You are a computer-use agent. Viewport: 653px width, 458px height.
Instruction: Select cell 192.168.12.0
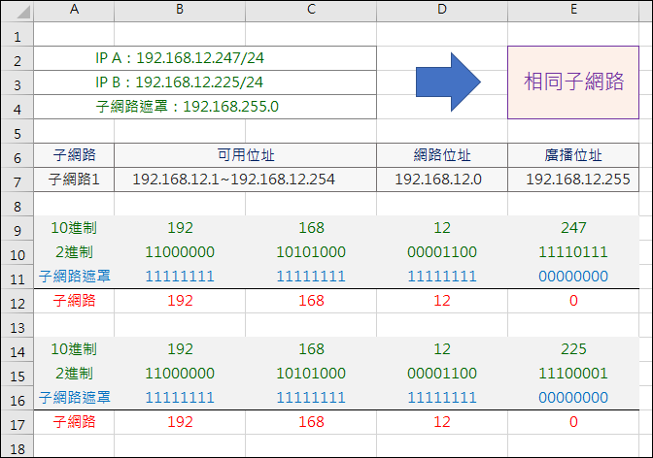pyautogui.click(x=442, y=180)
